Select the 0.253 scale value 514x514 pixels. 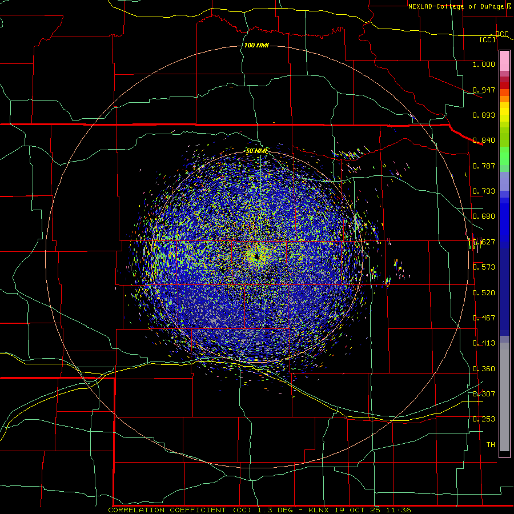484,419
